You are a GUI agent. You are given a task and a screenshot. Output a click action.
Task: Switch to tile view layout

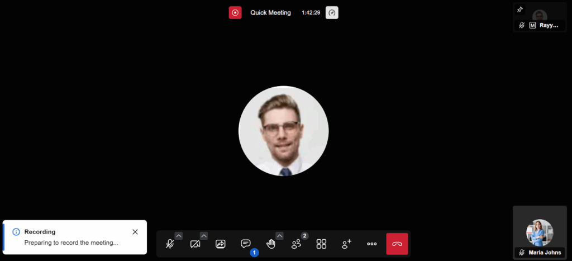point(321,244)
